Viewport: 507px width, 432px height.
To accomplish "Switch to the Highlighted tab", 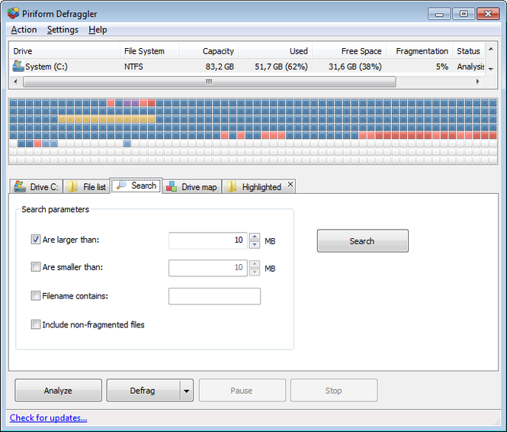I will coord(258,187).
